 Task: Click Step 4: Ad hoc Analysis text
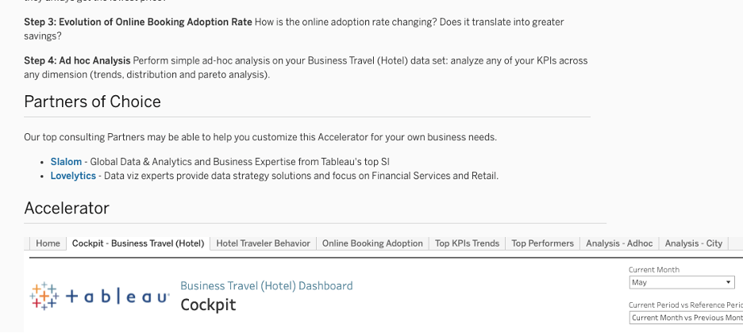77,60
